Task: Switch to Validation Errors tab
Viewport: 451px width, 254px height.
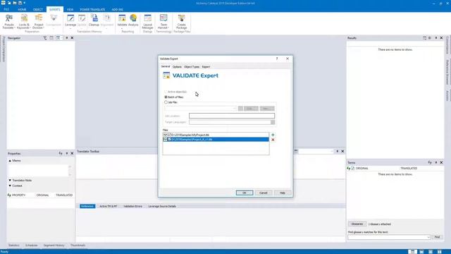Action: (132, 206)
